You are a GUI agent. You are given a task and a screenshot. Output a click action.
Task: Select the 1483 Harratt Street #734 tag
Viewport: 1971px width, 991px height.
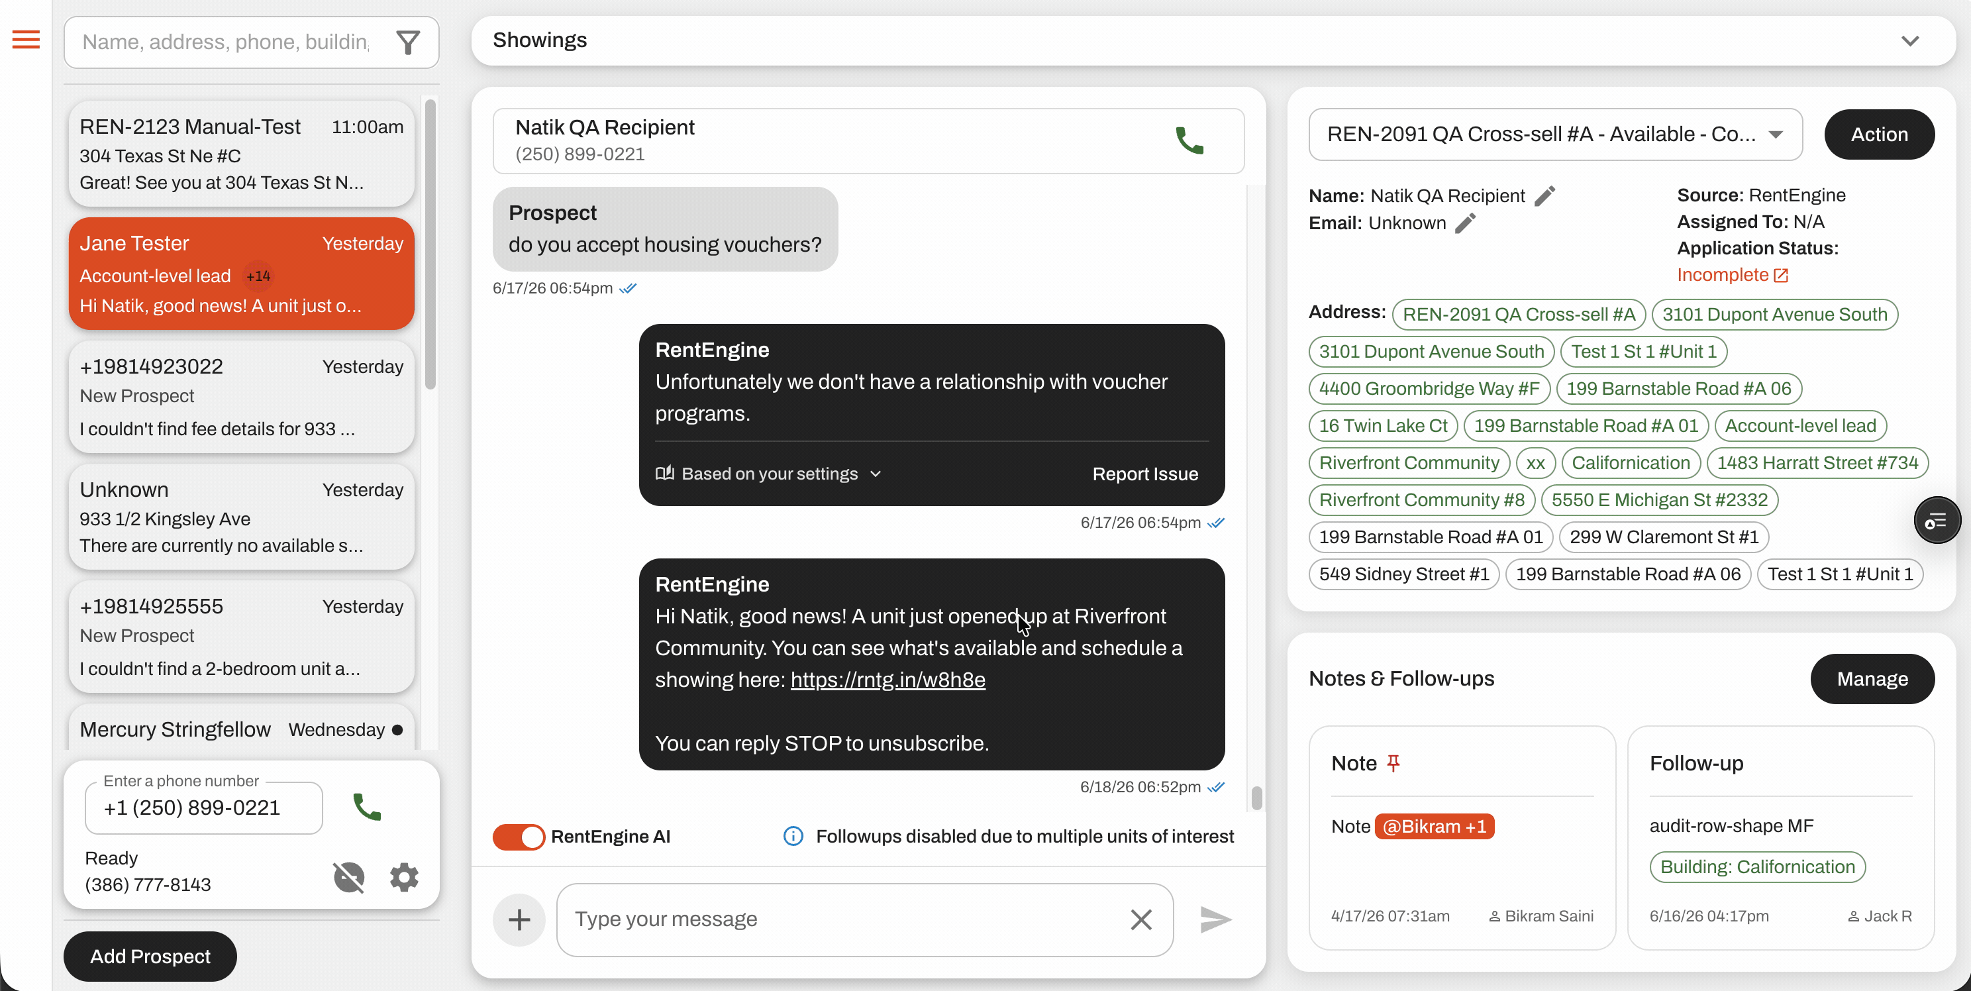1817,463
